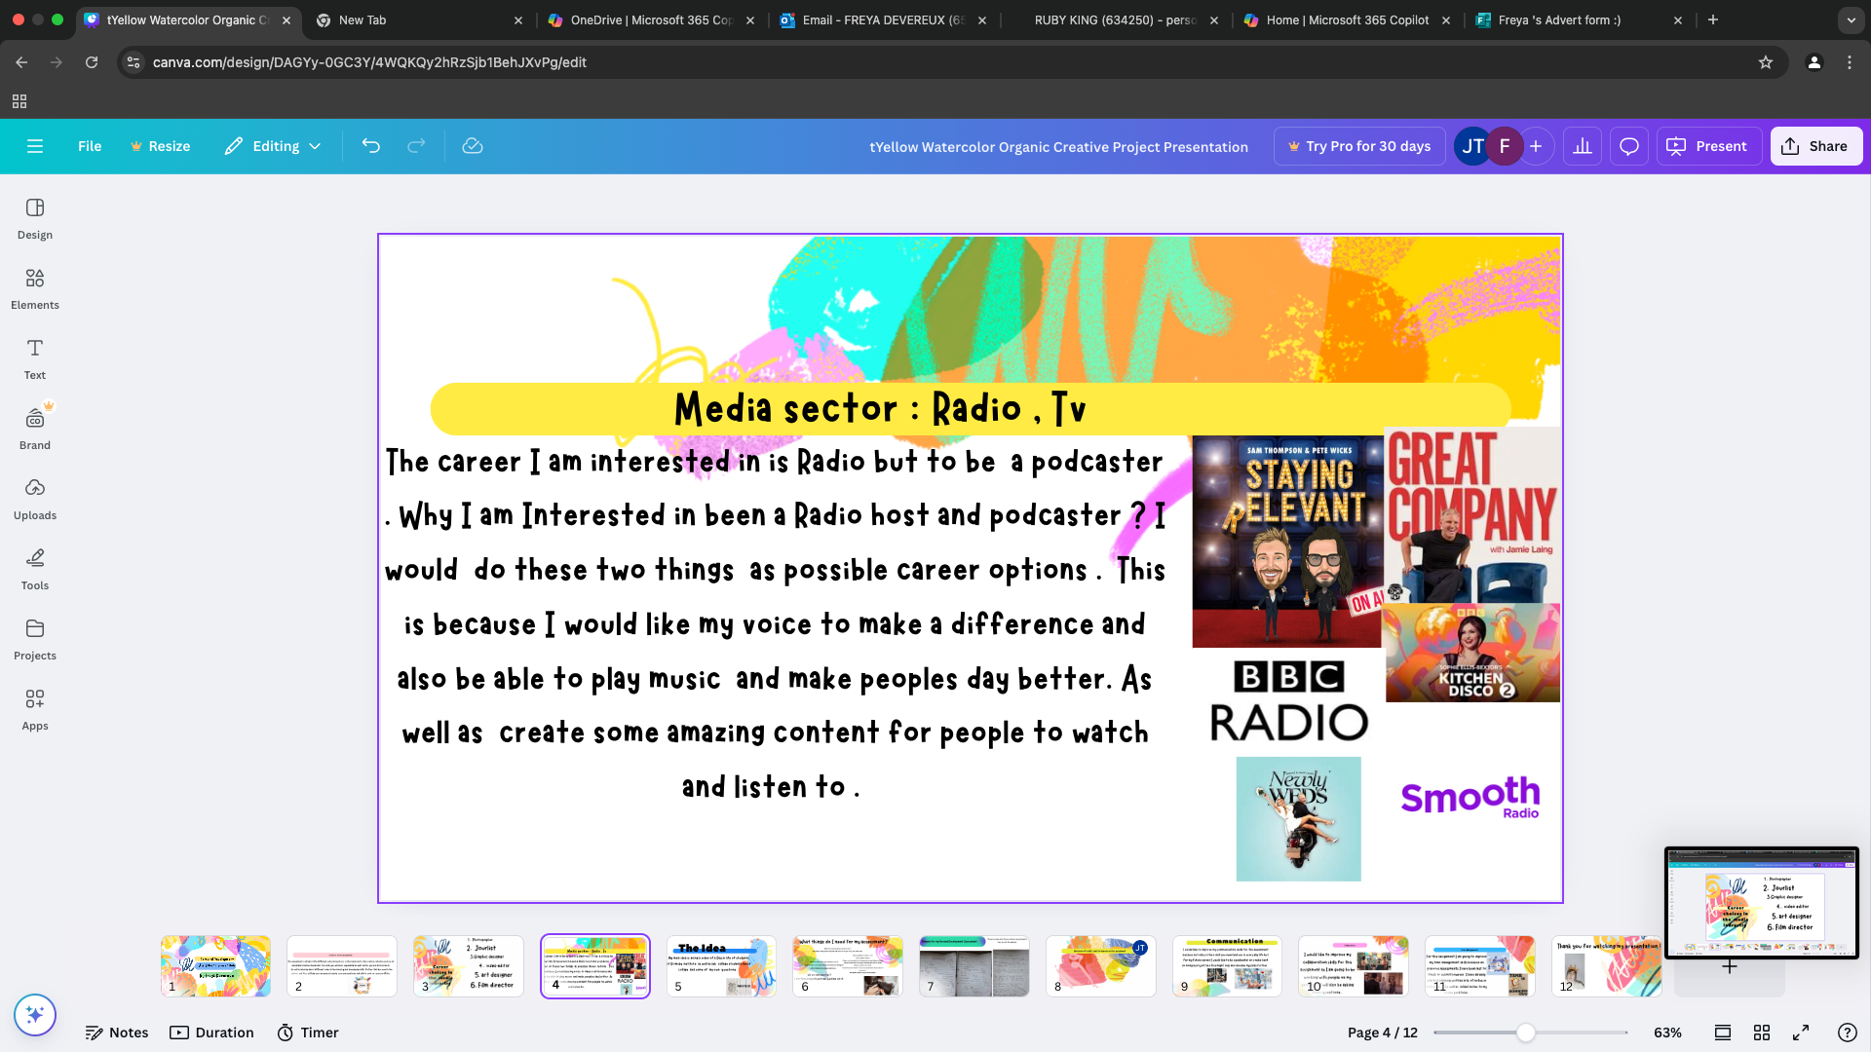Switch to grid view of pages
Image resolution: width=1871 pixels, height=1052 pixels.
(x=1762, y=1033)
